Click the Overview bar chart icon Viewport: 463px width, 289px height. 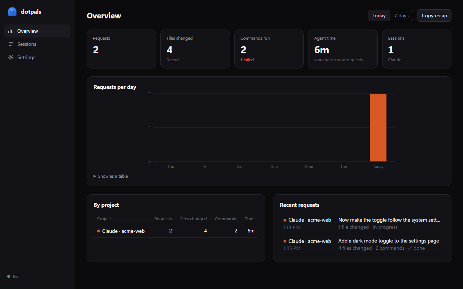click(11, 31)
